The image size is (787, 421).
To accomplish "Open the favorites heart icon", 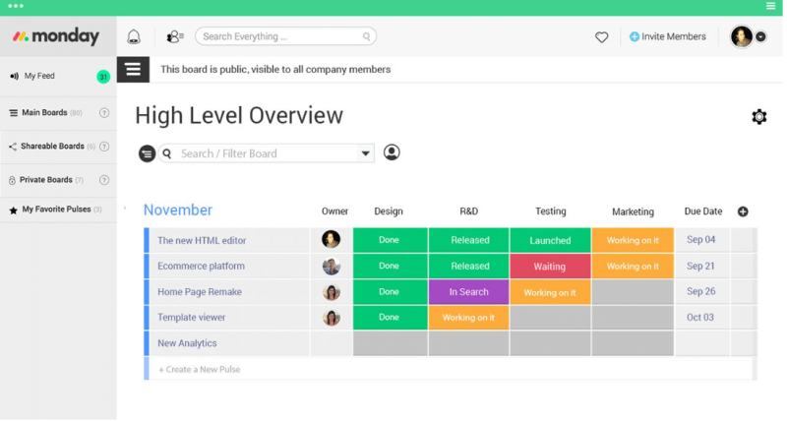I will click(601, 37).
